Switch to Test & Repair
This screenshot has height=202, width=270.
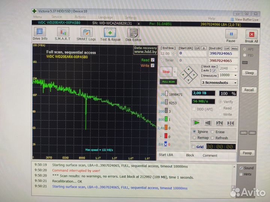point(110,34)
